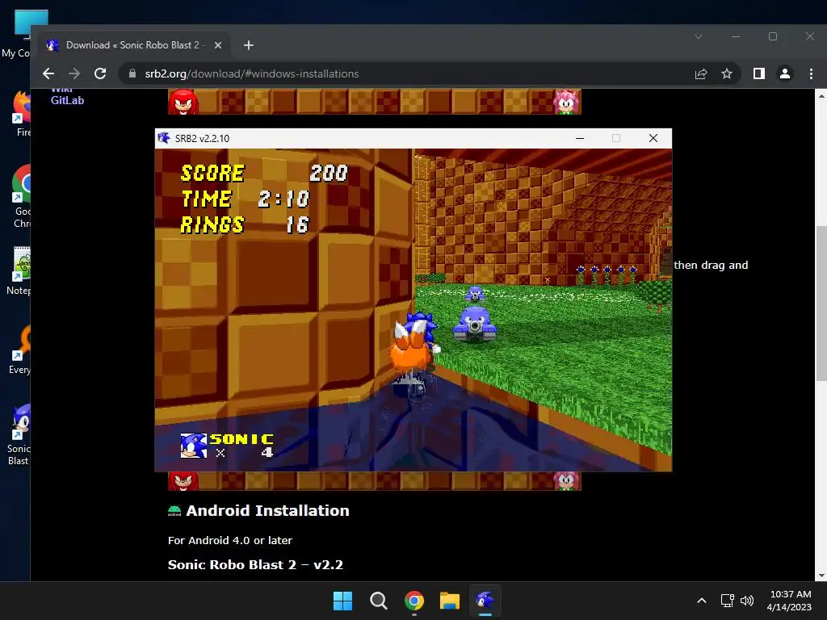Image resolution: width=827 pixels, height=620 pixels.
Task: Click the Chrome taskbar icon
Action: pyautogui.click(x=414, y=601)
